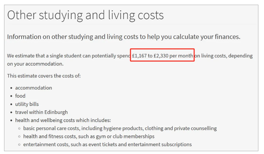Click the "health and fitness costs" sub-item
The height and width of the screenshot is (154, 264).
[x=52, y=137]
